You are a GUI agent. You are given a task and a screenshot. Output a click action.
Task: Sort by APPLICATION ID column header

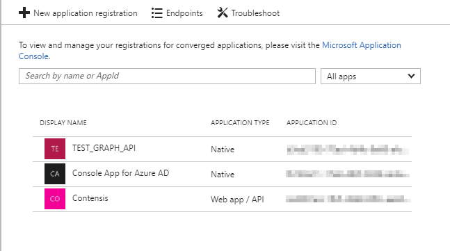tap(312, 123)
